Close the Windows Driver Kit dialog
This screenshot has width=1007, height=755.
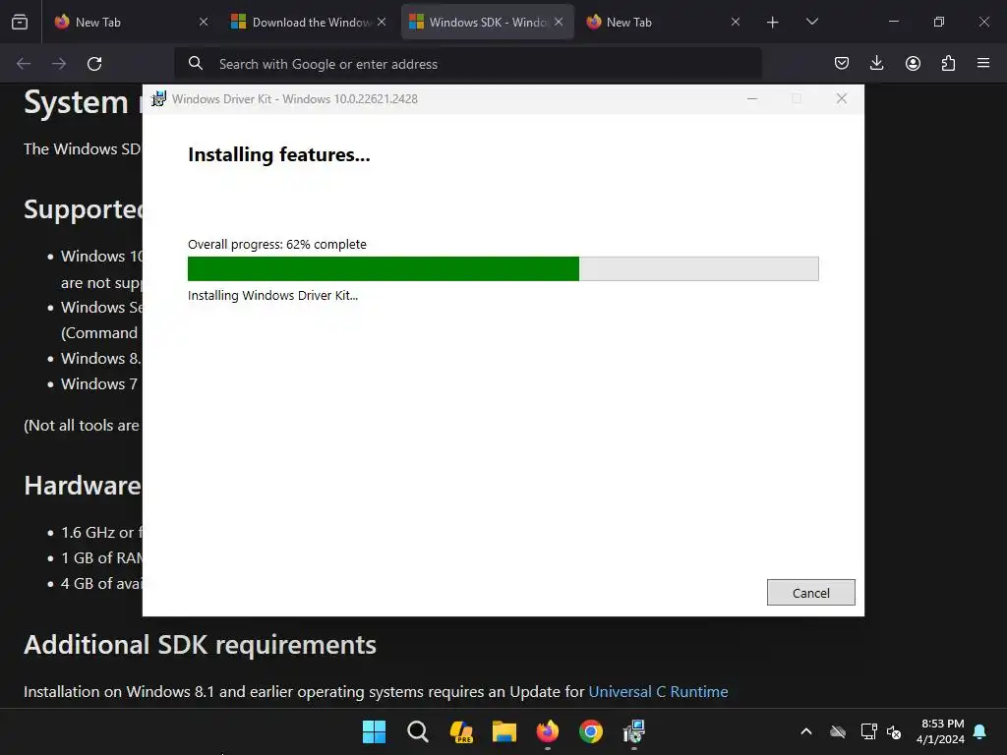tap(842, 99)
